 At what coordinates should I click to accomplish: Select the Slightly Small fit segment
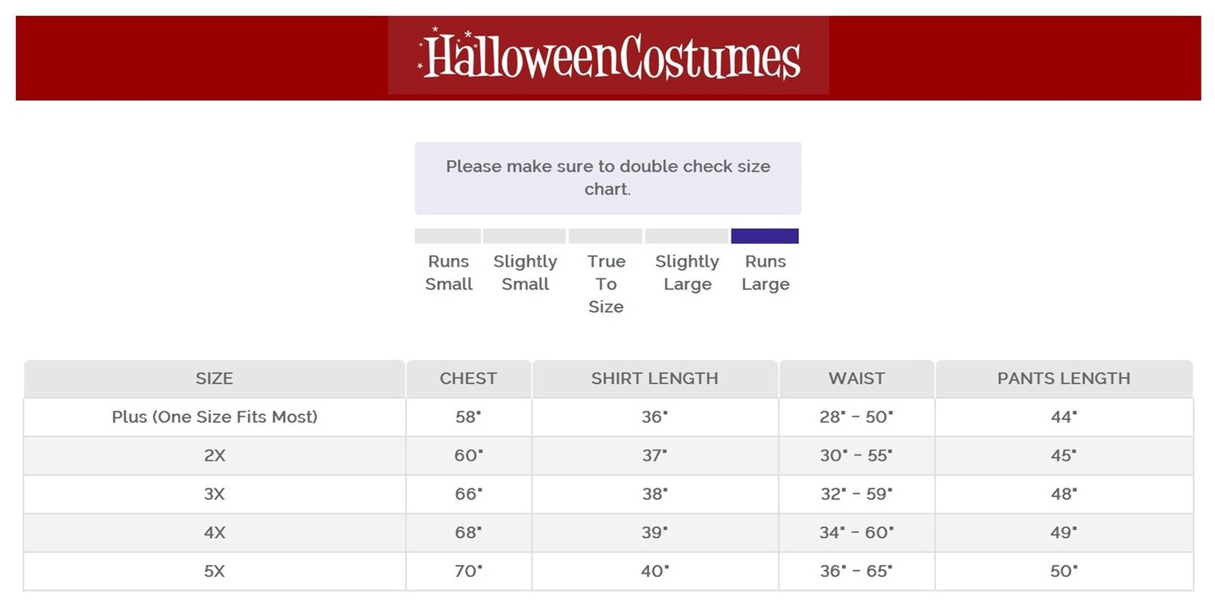(x=524, y=236)
